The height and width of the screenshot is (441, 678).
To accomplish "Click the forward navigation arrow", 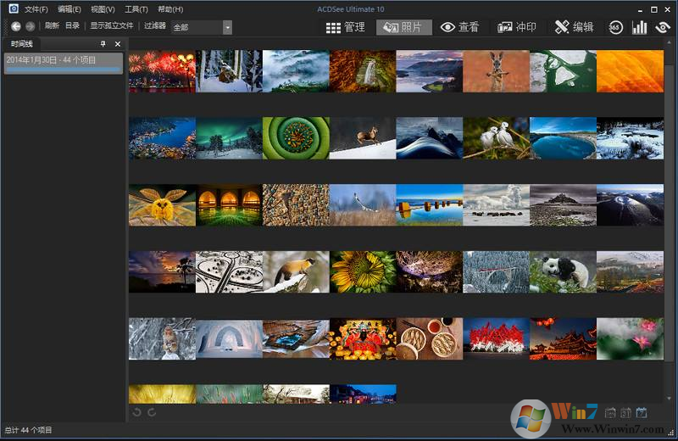I will tap(30, 26).
